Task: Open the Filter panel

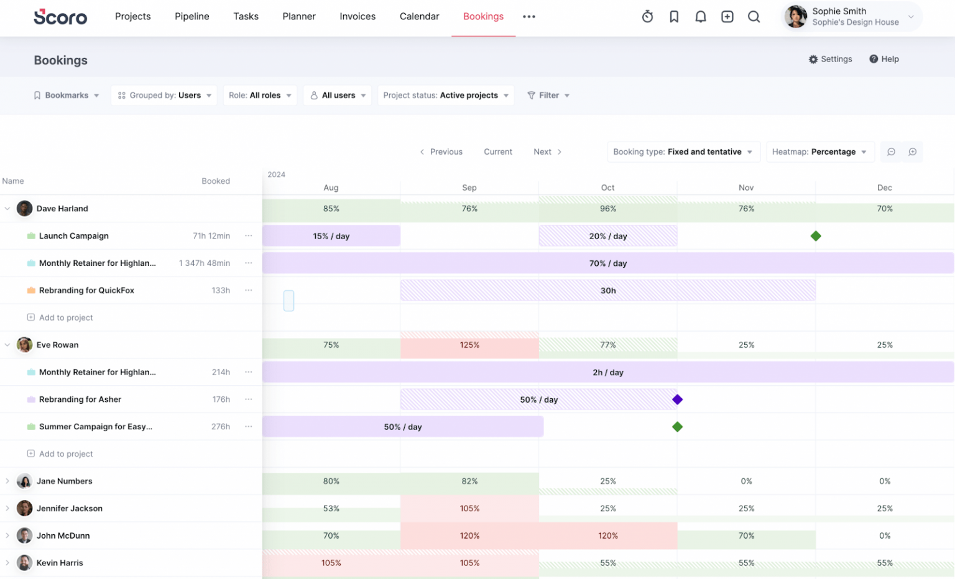Action: click(548, 95)
